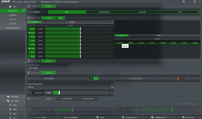Expand the Max Temperature dropdown arrow
The height and width of the screenshot is (119, 202).
click(x=112, y=87)
